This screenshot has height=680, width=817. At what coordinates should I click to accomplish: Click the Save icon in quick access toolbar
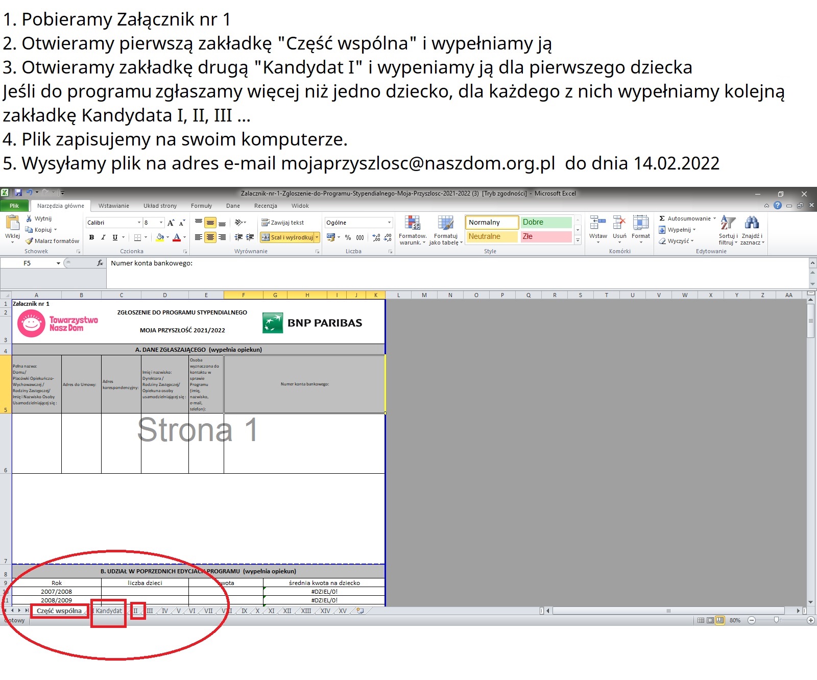coord(18,193)
